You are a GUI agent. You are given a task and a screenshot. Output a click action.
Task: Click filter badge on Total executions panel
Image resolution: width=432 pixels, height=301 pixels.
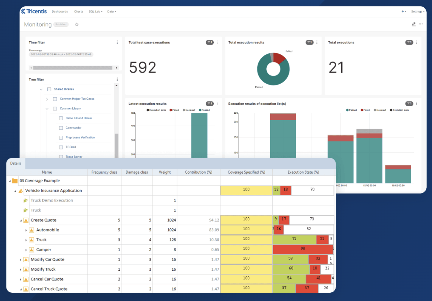point(409,42)
